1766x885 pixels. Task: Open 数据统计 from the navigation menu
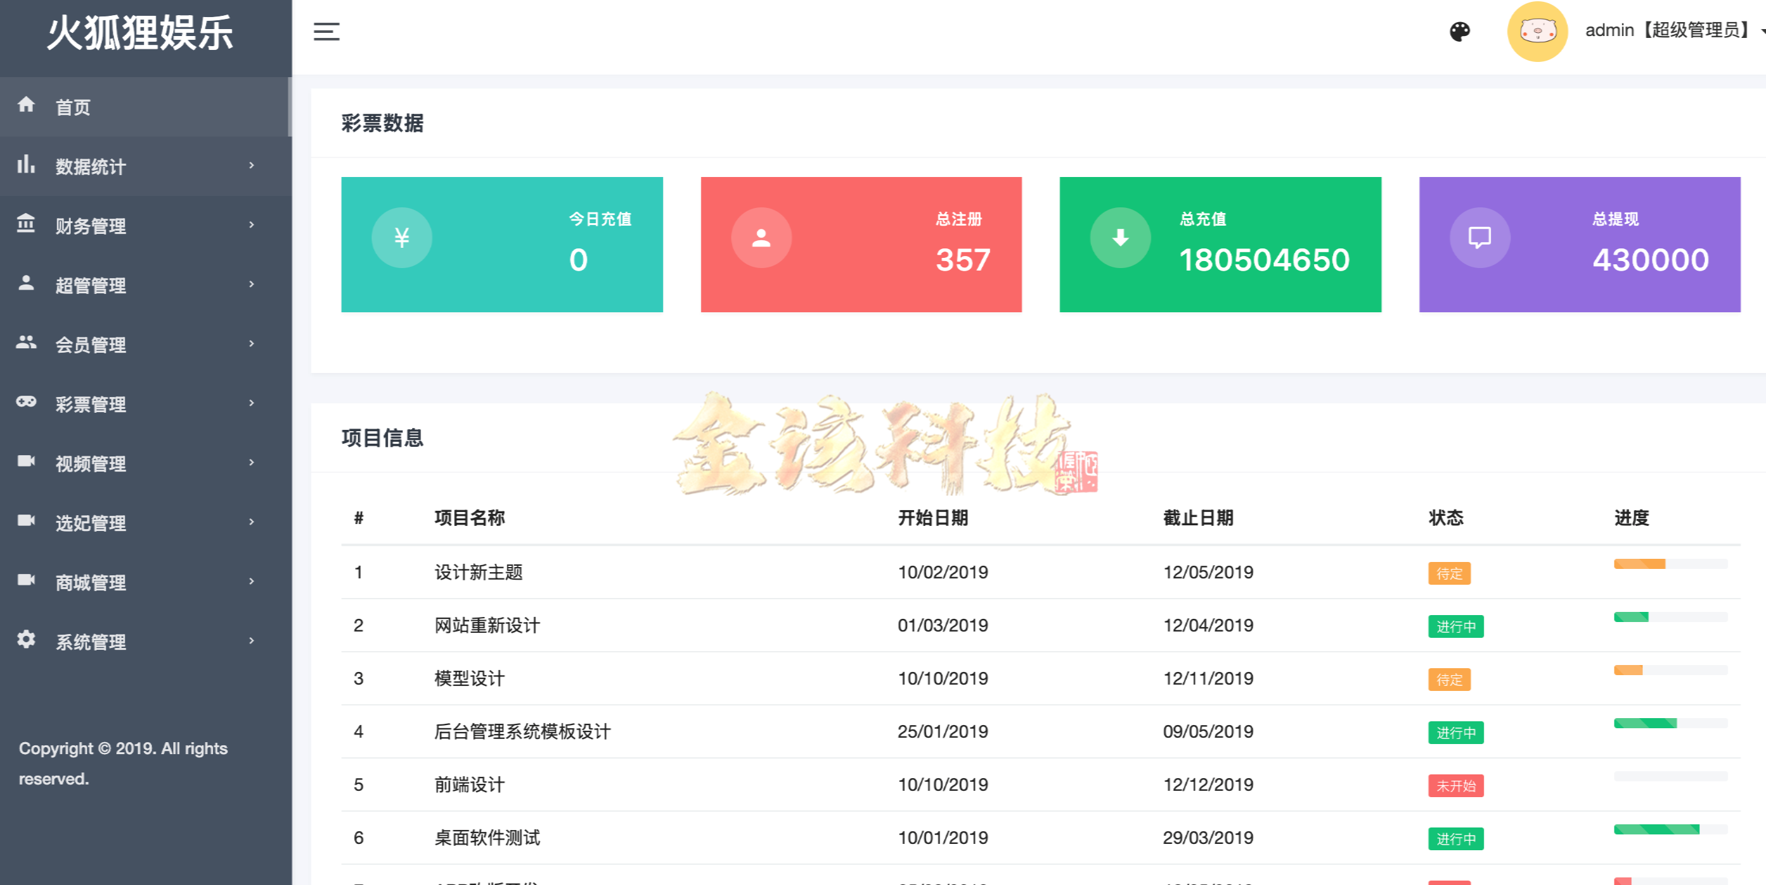[90, 166]
